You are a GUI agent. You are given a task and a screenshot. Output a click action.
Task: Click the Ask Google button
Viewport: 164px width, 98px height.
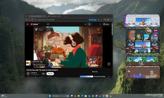93,20
